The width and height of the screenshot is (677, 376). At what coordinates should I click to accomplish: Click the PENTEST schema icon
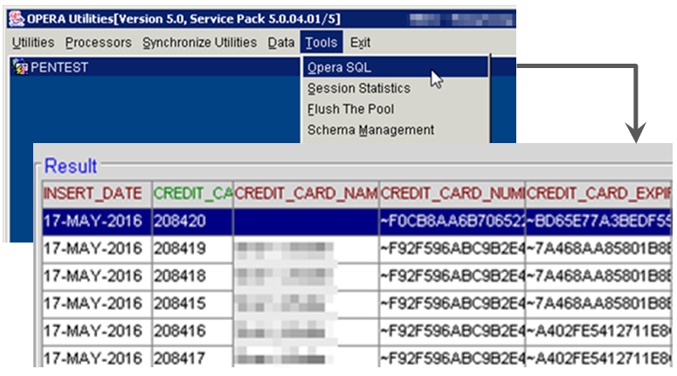tap(20, 67)
